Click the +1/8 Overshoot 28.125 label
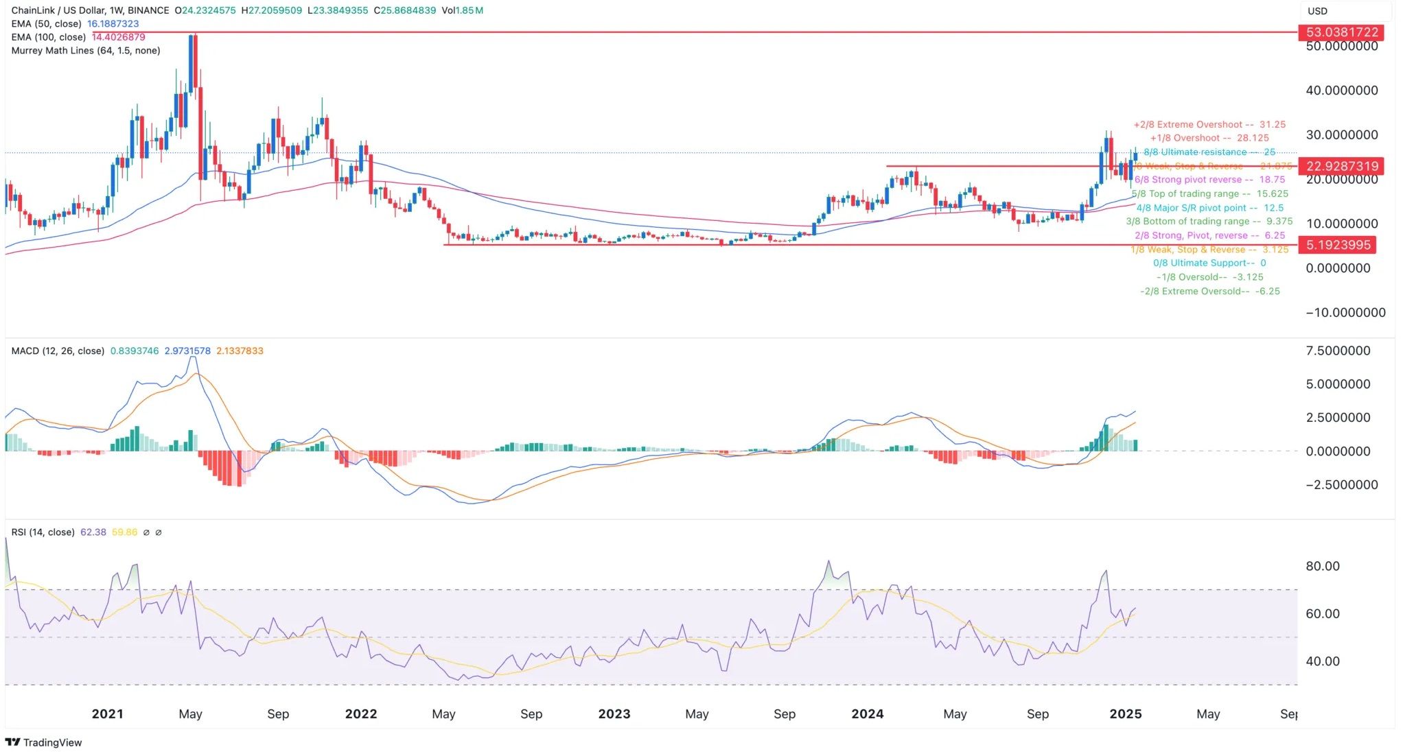 [1209, 138]
